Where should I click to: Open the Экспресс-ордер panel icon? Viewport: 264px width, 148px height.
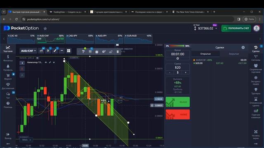256,81
